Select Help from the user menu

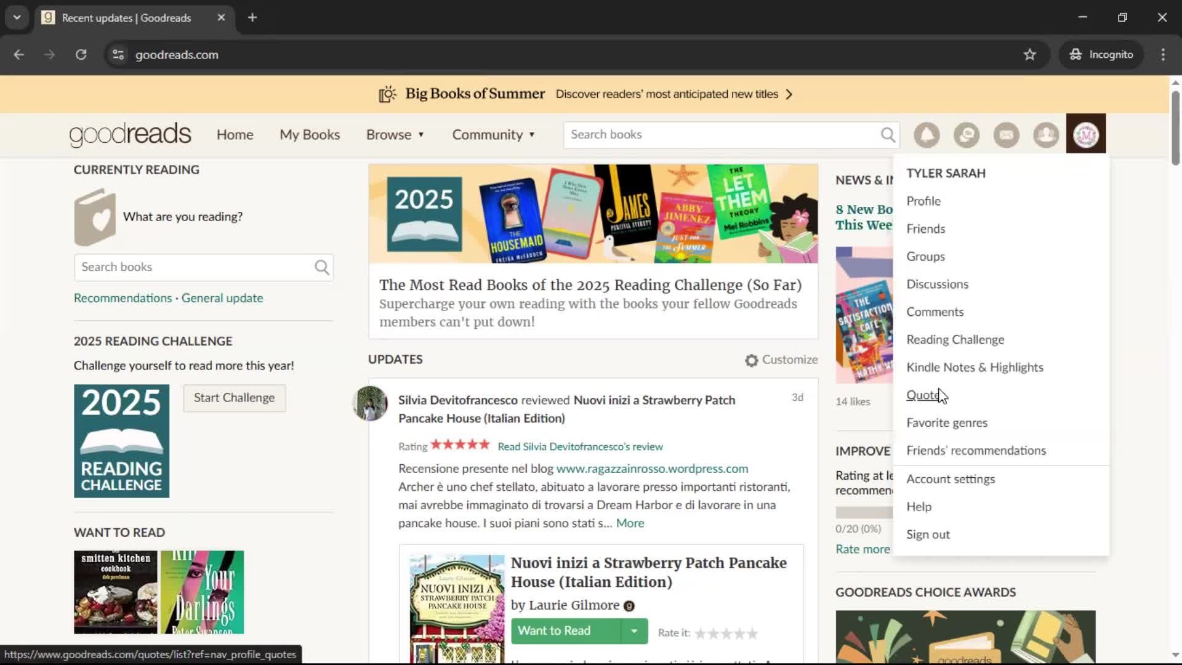919,507
